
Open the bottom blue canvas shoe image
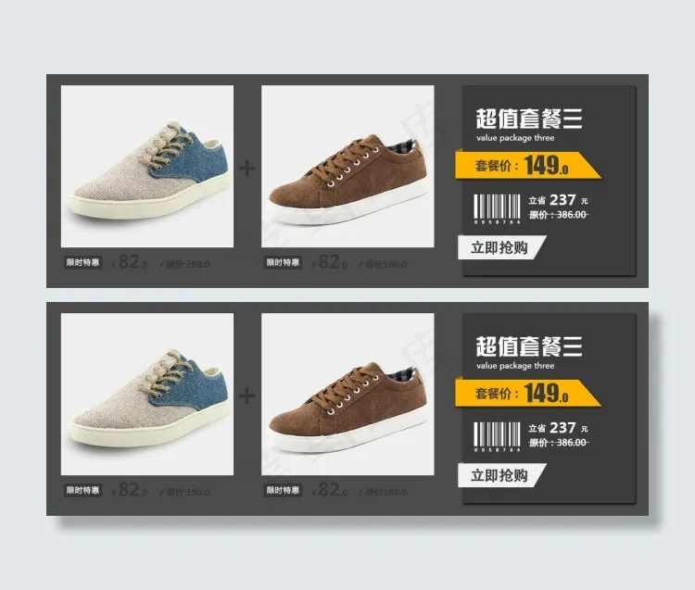click(x=147, y=395)
